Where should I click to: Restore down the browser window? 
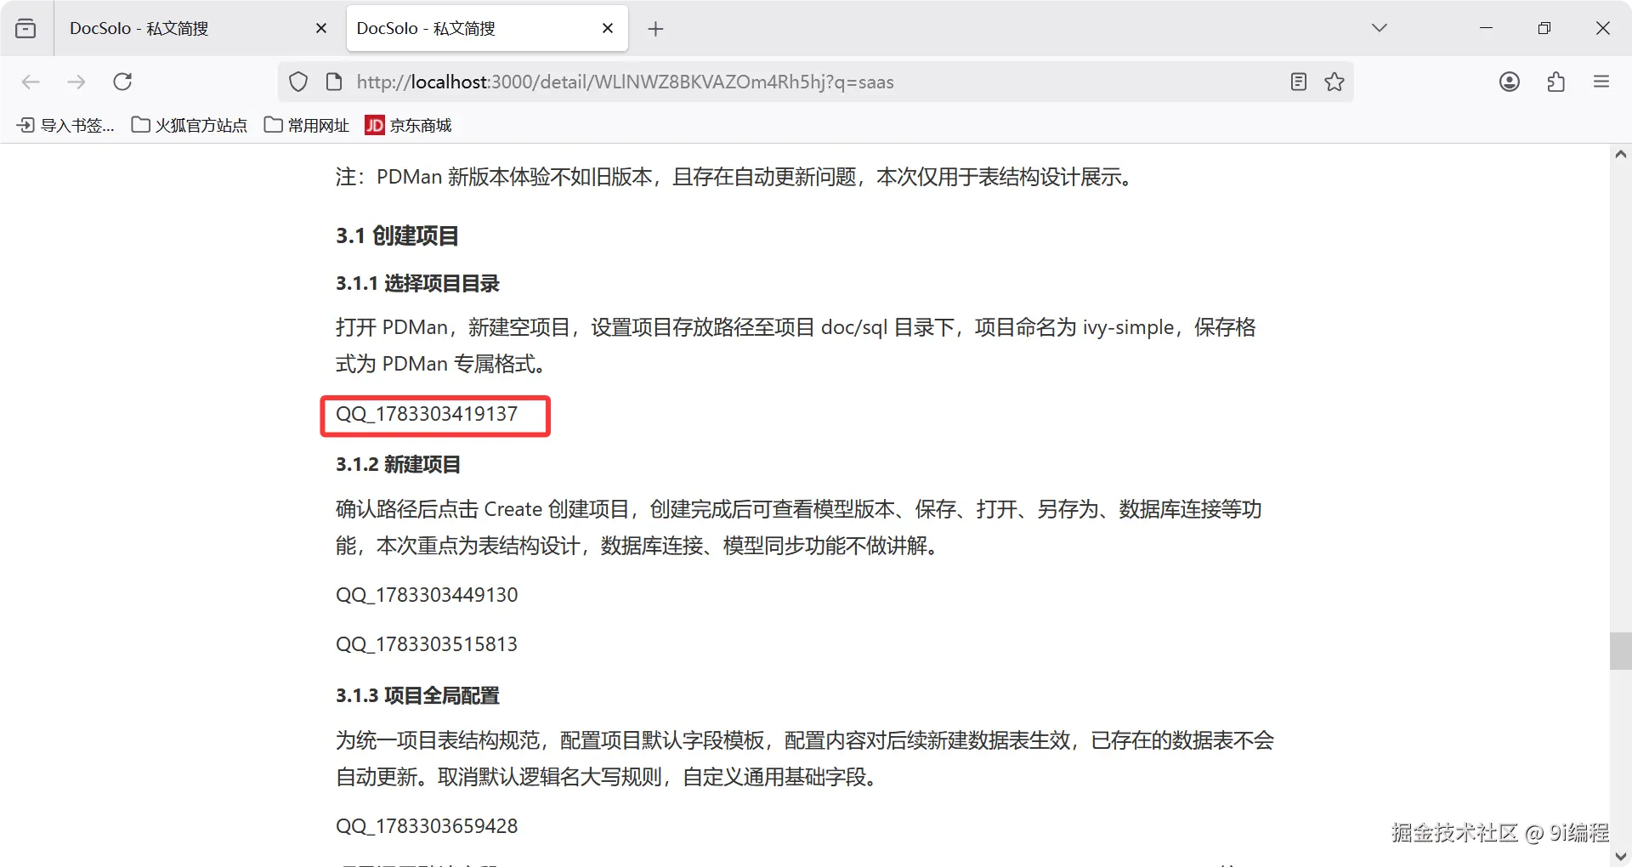[1544, 28]
